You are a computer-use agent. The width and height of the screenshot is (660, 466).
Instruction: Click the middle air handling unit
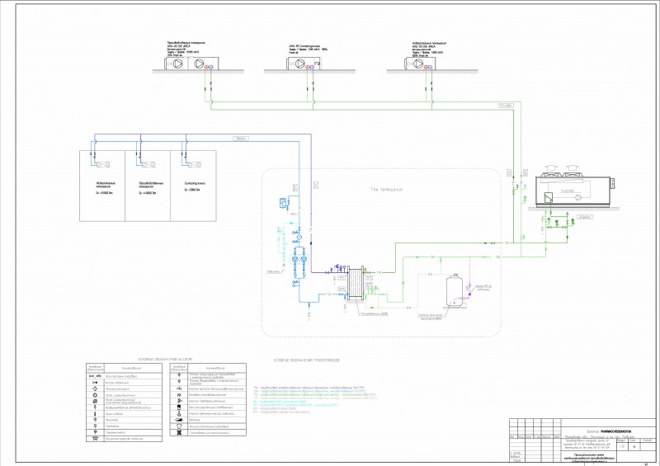pyautogui.click(x=304, y=64)
